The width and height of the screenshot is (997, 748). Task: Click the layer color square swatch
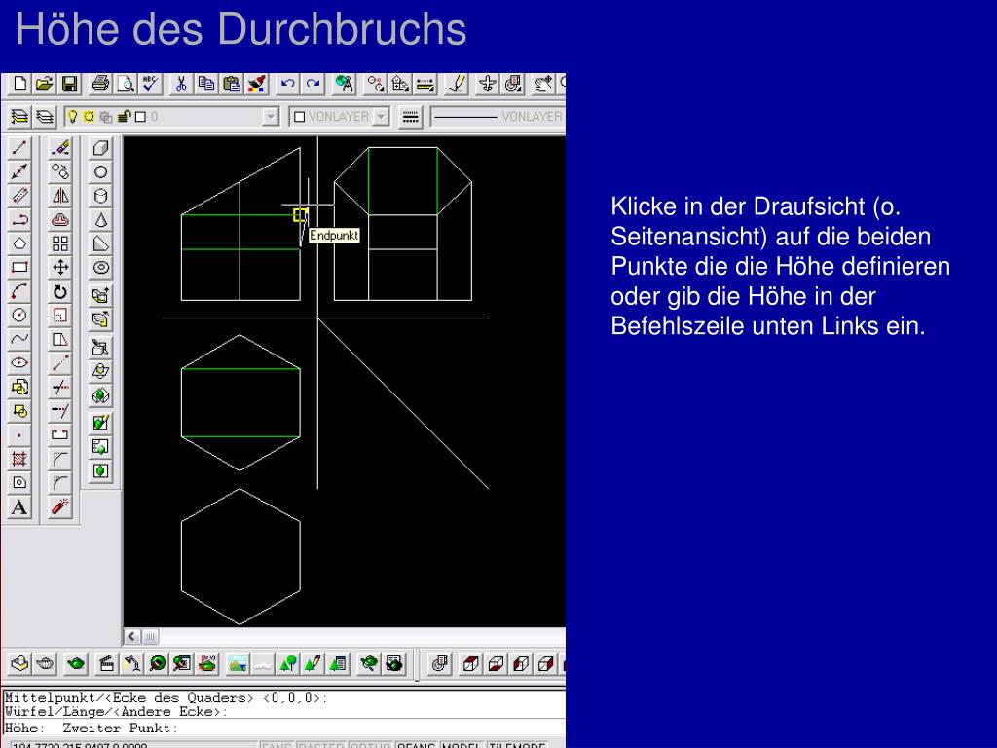coord(140,117)
